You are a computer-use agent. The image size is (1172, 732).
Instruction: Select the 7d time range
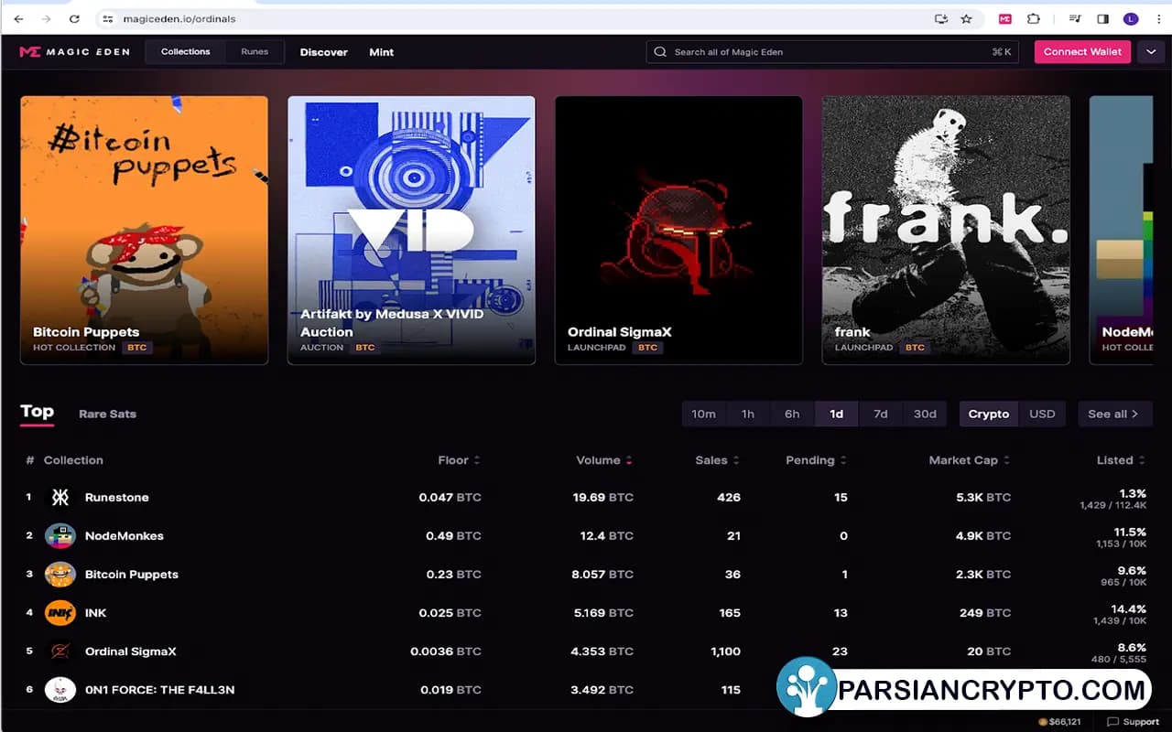880,414
